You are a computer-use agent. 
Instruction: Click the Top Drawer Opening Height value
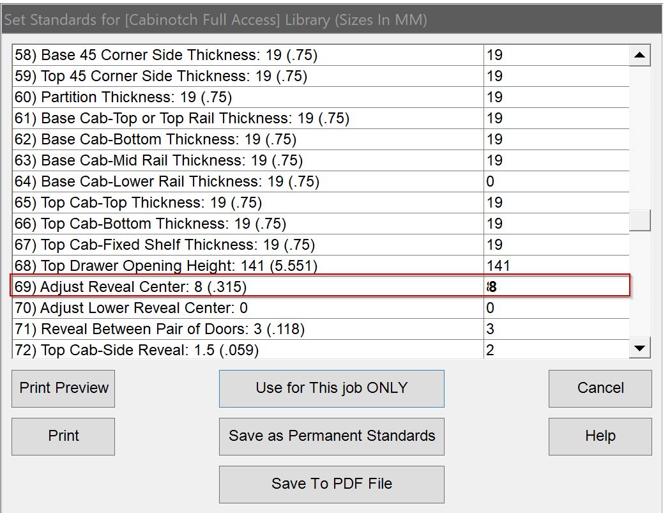[x=556, y=266]
